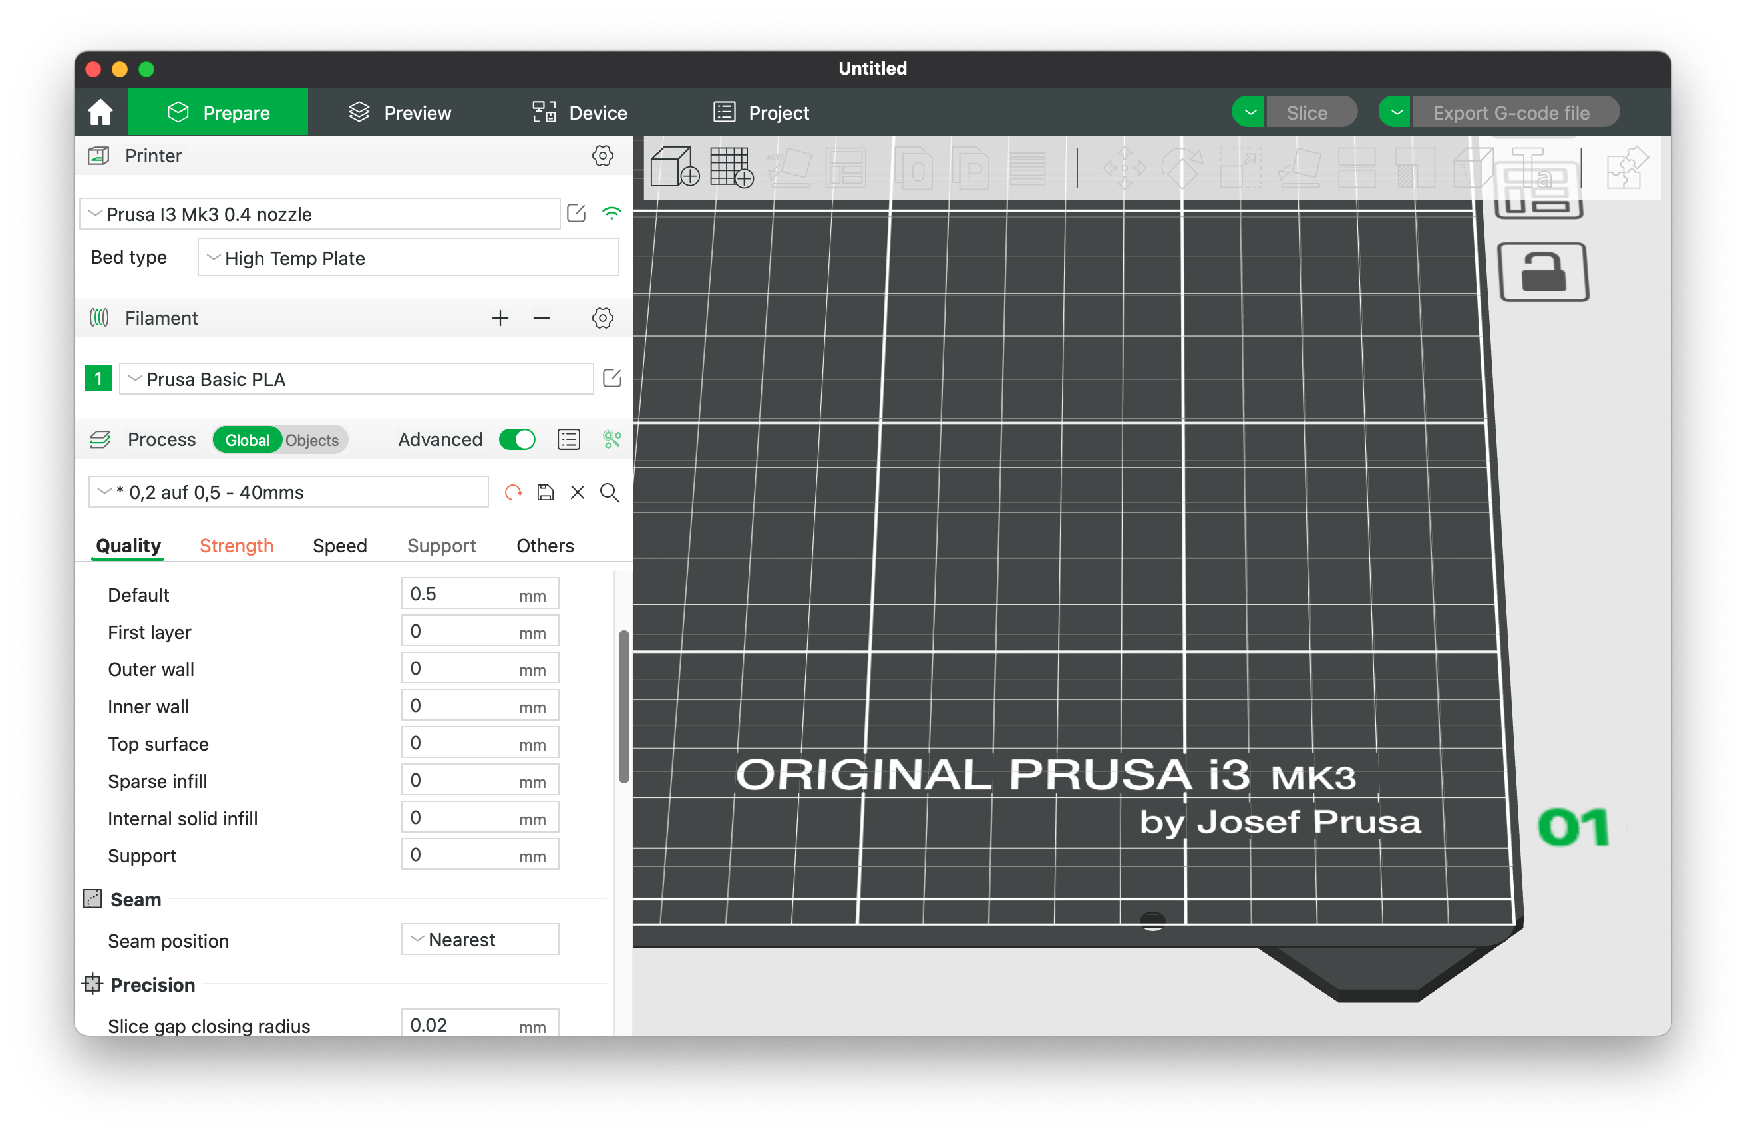Open printer settings gear icon
This screenshot has width=1746, height=1134.
[602, 156]
